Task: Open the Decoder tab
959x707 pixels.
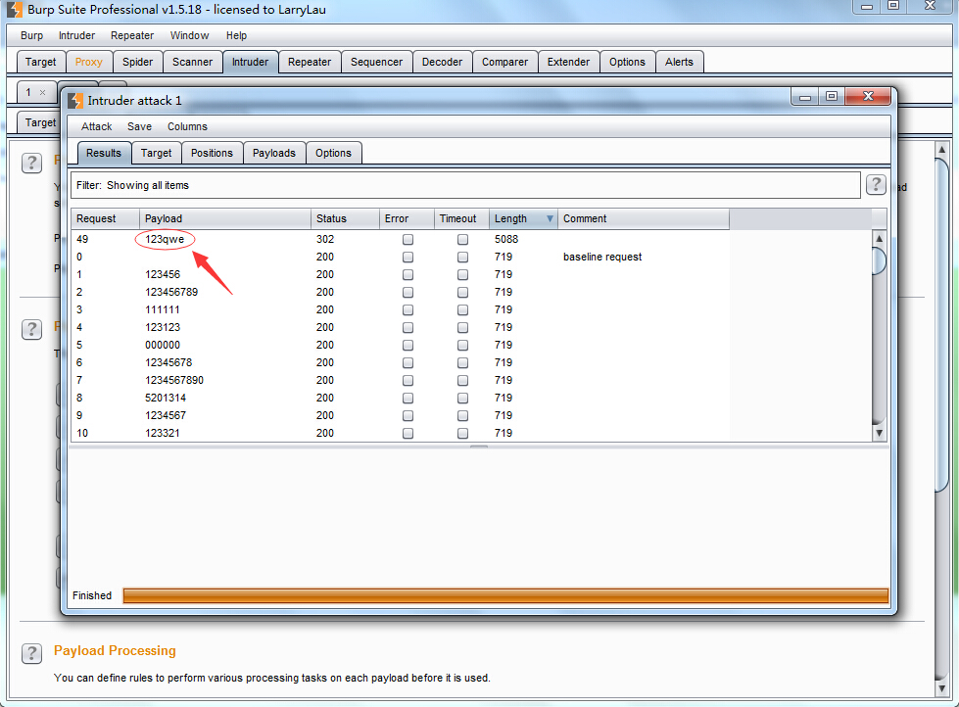Action: [442, 62]
